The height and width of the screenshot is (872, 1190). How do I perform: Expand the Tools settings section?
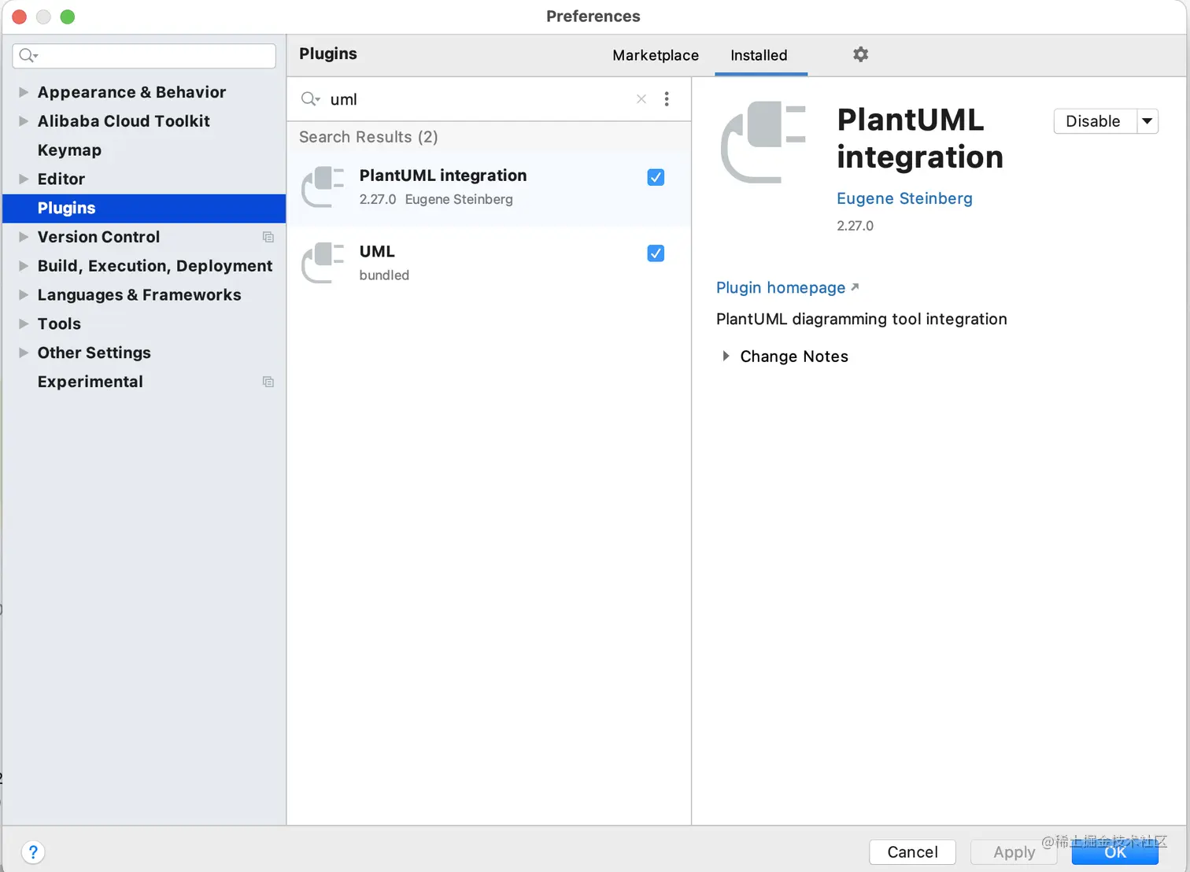tap(24, 323)
